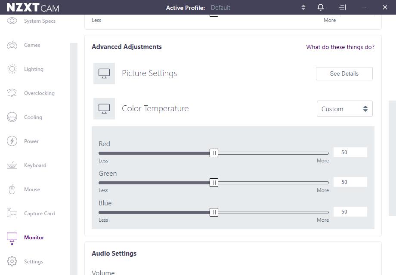Click the Red value input field
Viewport: 396px width, 275px height.
pyautogui.click(x=350, y=152)
